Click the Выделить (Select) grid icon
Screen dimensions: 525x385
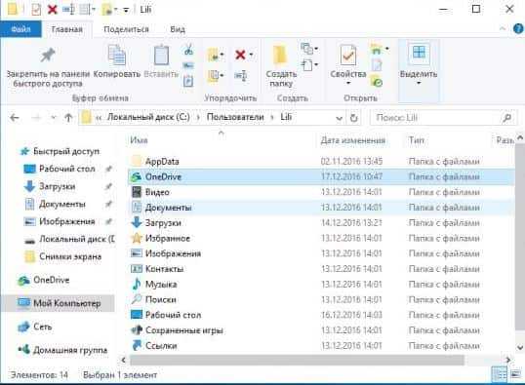pos(419,54)
